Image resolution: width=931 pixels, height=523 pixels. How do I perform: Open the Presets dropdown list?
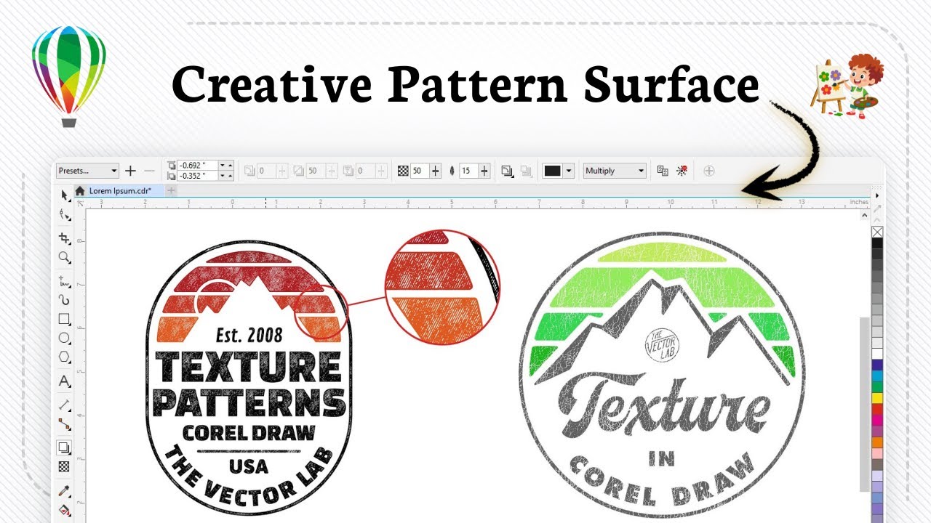click(x=87, y=171)
